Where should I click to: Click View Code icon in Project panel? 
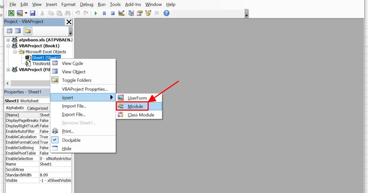click(10, 31)
